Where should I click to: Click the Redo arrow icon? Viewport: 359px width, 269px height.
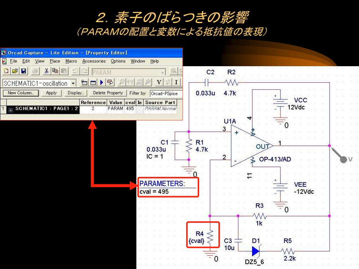[84, 71]
